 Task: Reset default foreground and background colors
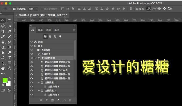pos(3,85)
